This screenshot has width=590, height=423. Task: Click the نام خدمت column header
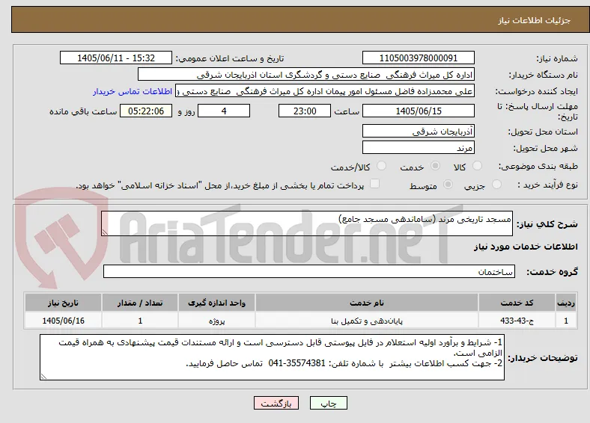(x=367, y=303)
